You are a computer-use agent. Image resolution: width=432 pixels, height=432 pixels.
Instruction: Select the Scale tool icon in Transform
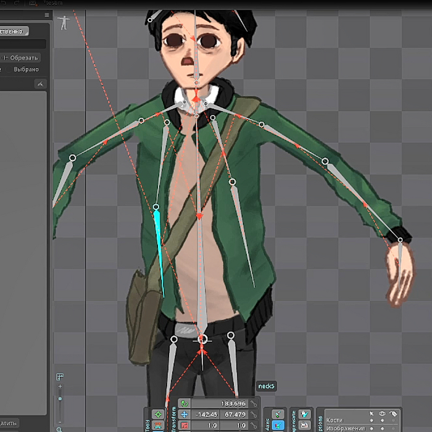[x=184, y=425]
